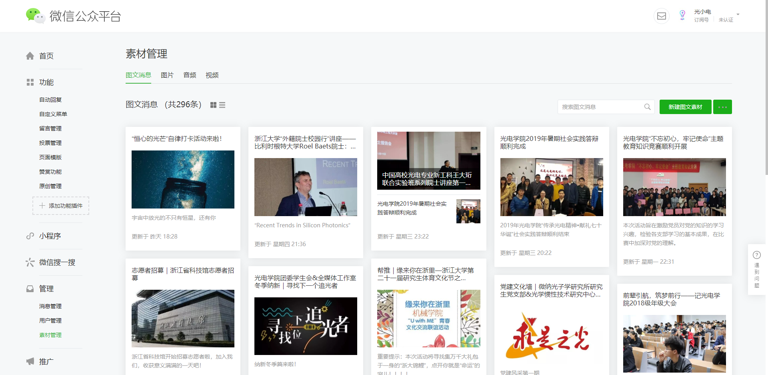Click the 光小电 account name
Image resolution: width=768 pixels, height=375 pixels.
coord(702,12)
